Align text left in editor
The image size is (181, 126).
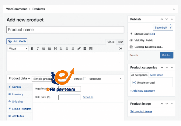click(x=61, y=48)
